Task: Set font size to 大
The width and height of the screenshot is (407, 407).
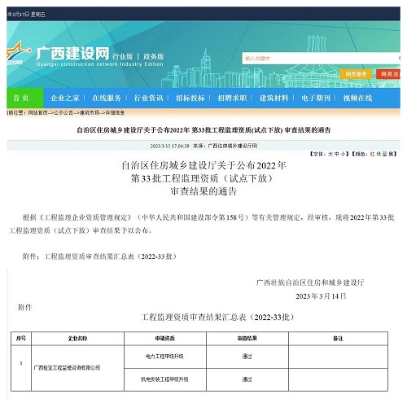Action: (x=330, y=154)
